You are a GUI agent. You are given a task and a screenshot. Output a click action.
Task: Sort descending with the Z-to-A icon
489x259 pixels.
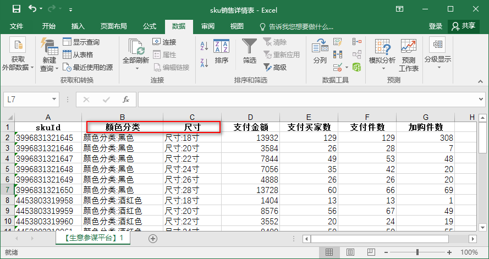click(204, 63)
